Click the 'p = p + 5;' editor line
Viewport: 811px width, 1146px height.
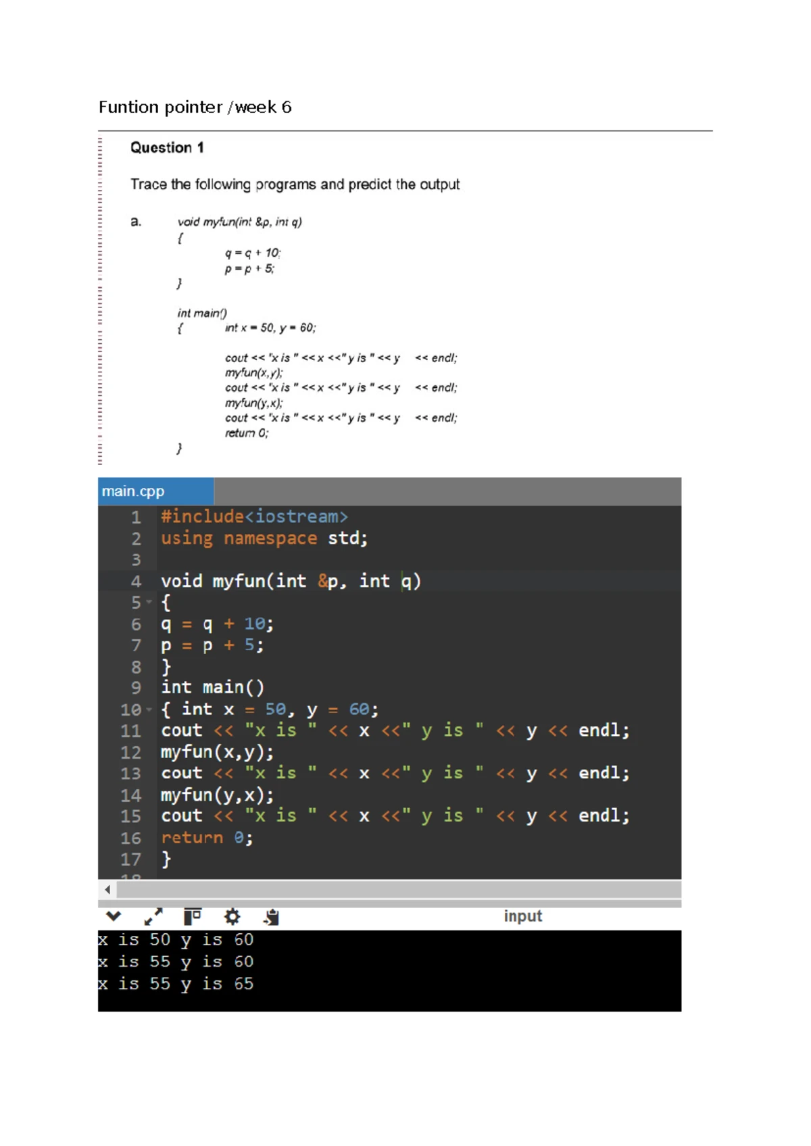click(212, 645)
